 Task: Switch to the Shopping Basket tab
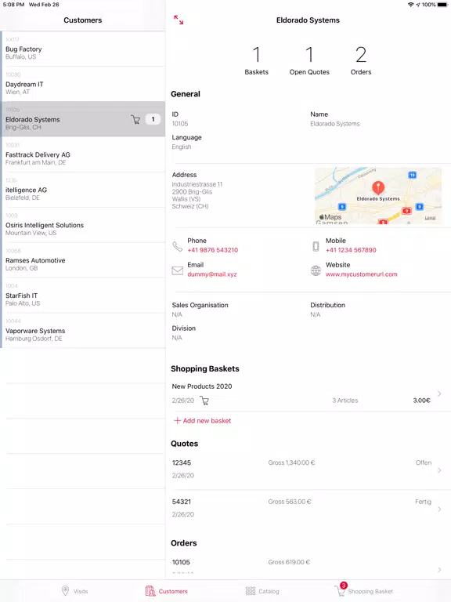coord(364,590)
